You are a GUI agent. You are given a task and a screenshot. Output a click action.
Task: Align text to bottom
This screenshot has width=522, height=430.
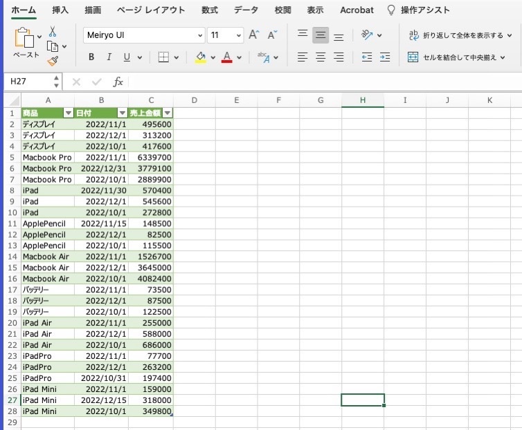[339, 37]
